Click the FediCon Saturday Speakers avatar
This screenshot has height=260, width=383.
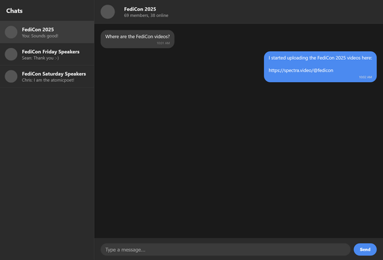[x=11, y=77]
